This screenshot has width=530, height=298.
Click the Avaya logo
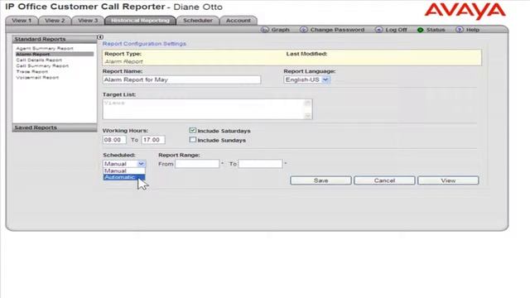pyautogui.click(x=465, y=11)
